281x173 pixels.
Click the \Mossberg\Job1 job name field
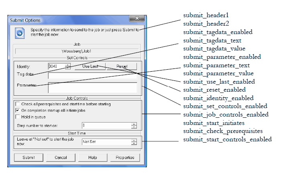click(76, 51)
